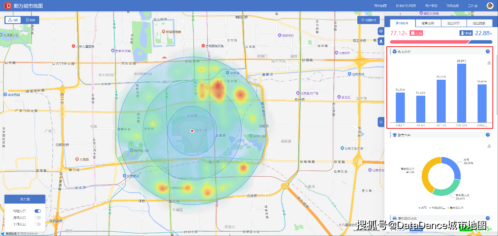498x236 pixels.
Task: Switch to the 客群画像 tab
Action: pyautogui.click(x=402, y=23)
